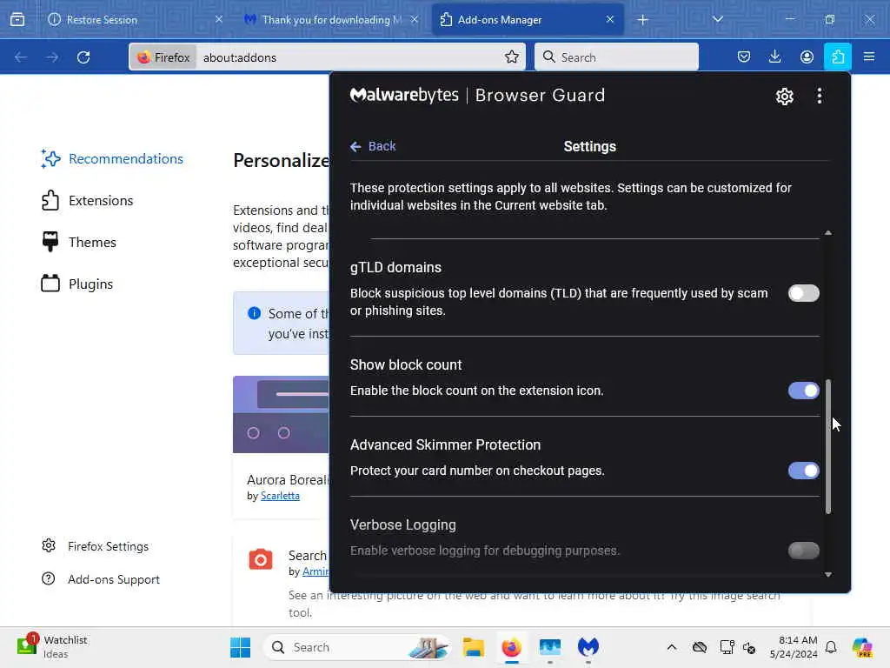Open the Firefox account icon
The width and height of the screenshot is (890, 668).
tap(807, 57)
